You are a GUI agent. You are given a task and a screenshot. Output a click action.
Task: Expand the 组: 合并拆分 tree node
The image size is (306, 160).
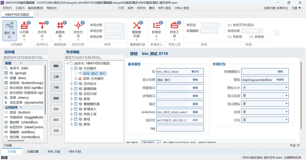point(72,83)
